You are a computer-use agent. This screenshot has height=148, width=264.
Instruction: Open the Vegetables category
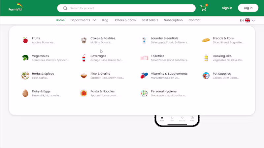click(x=40, y=56)
